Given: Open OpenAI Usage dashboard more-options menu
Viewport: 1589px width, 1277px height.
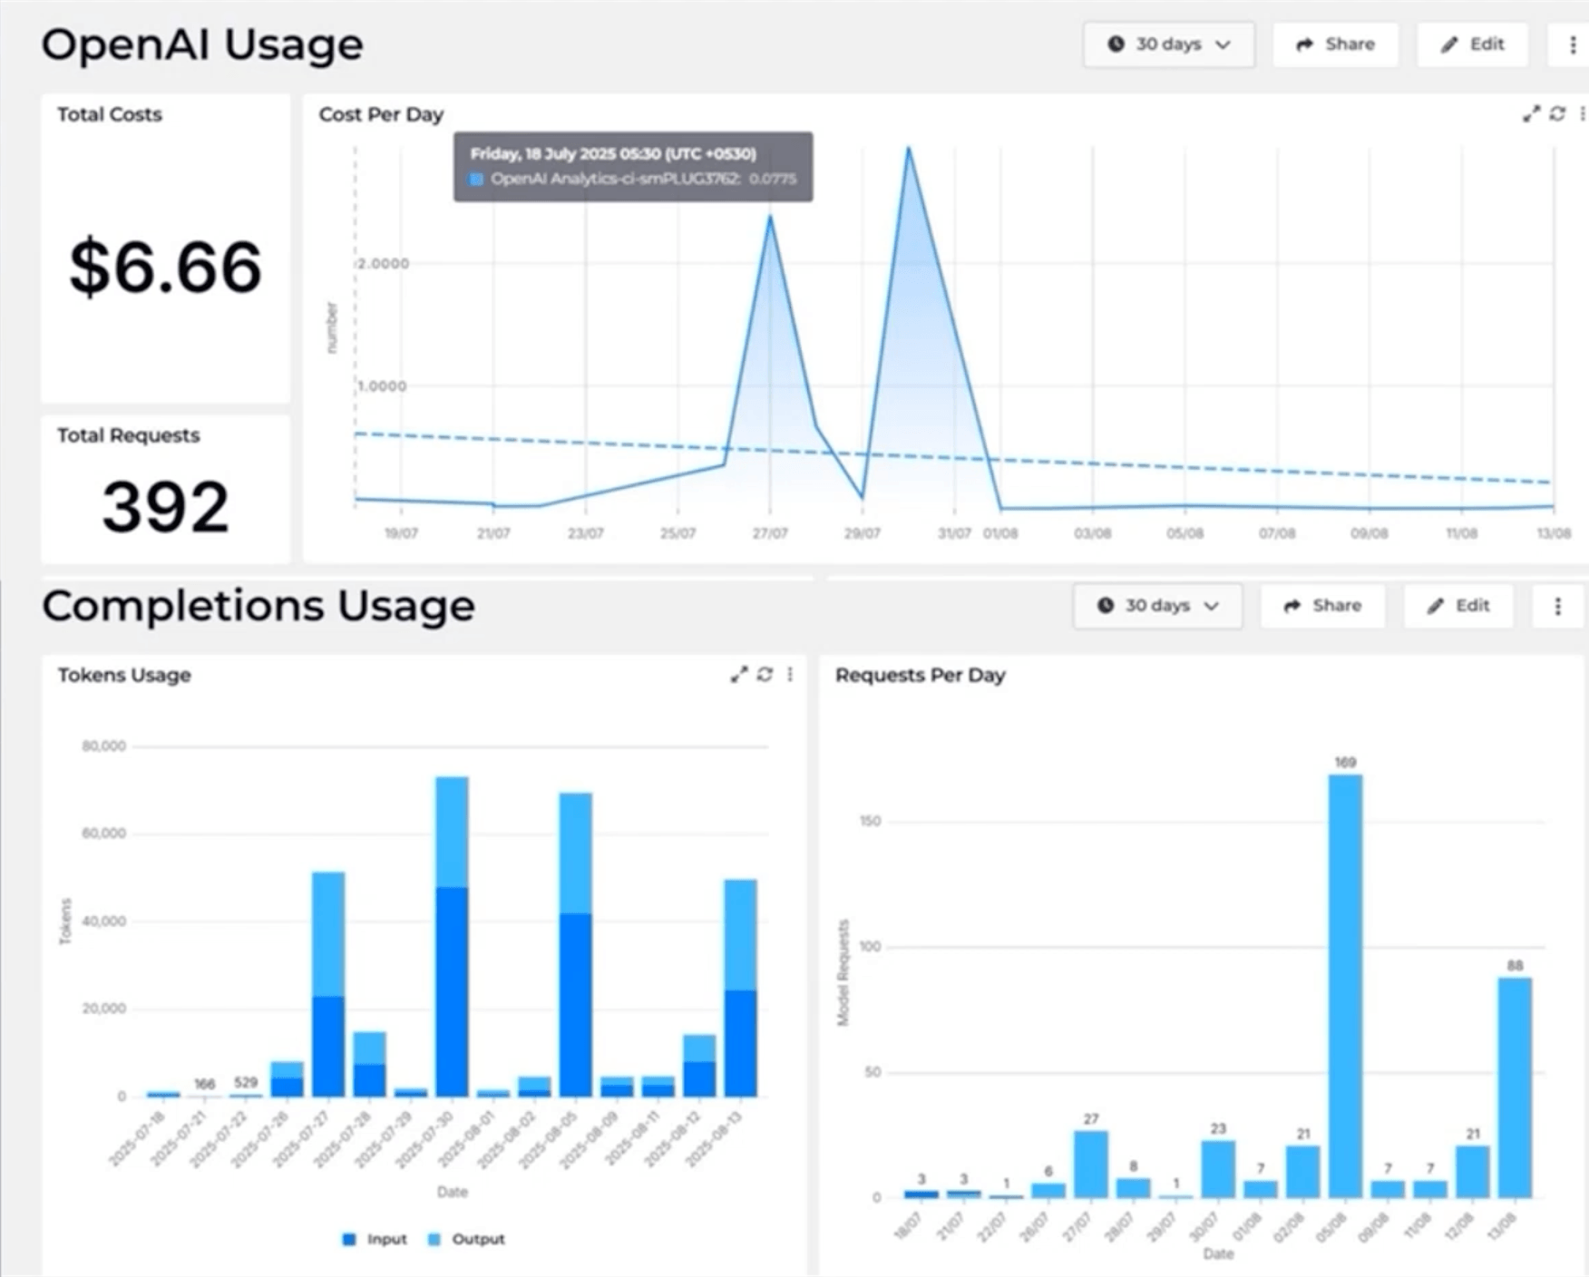Looking at the screenshot, I should [1573, 44].
